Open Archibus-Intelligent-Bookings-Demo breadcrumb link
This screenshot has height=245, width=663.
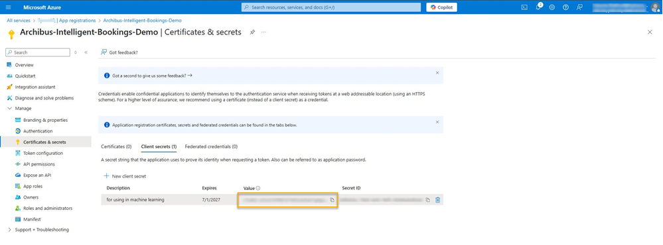click(x=143, y=21)
